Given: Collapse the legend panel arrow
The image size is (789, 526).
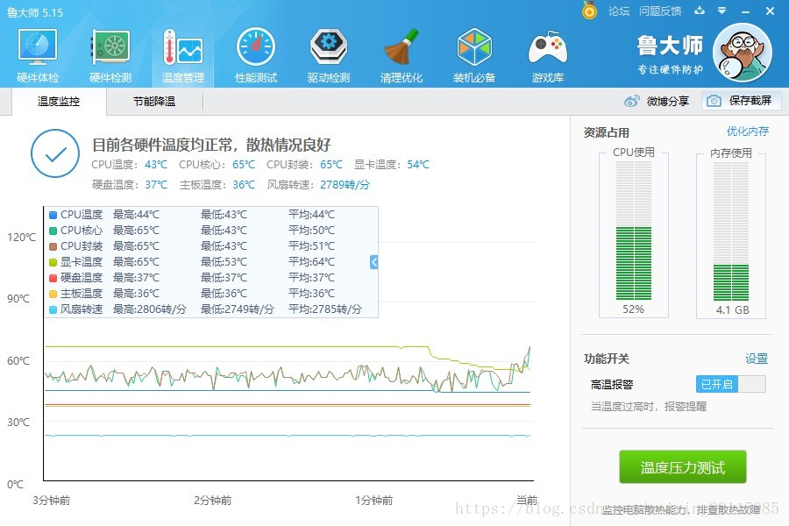Looking at the screenshot, I should pos(373,262).
